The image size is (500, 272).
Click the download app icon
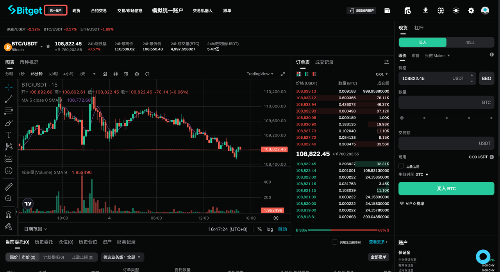click(426, 11)
